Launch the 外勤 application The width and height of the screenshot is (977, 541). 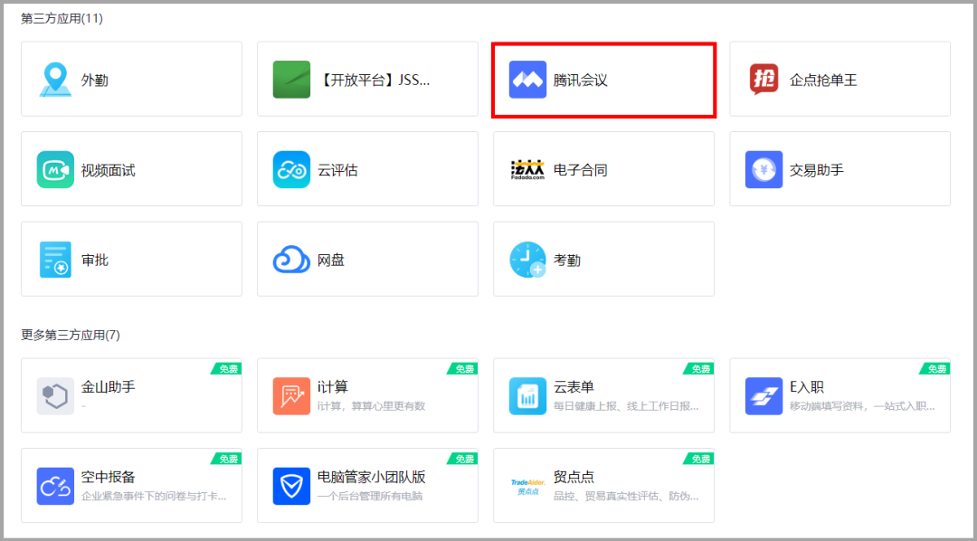(131, 79)
